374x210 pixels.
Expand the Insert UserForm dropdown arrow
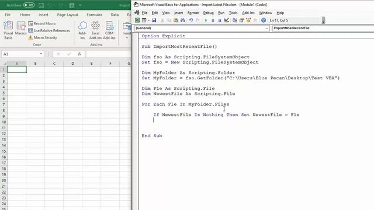148,20
